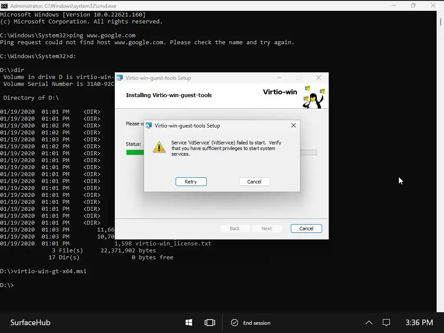Screen dimensions: 444x333
Task: Click Retry in the VdService error dialog
Action: (191, 182)
